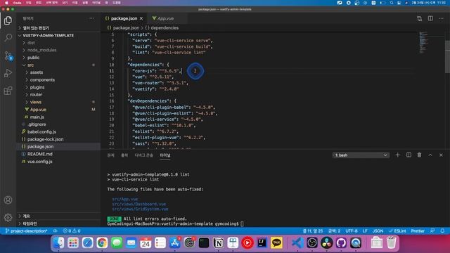Open Visual Studio Code in the Dock
The image size is (450, 253).
297,242
